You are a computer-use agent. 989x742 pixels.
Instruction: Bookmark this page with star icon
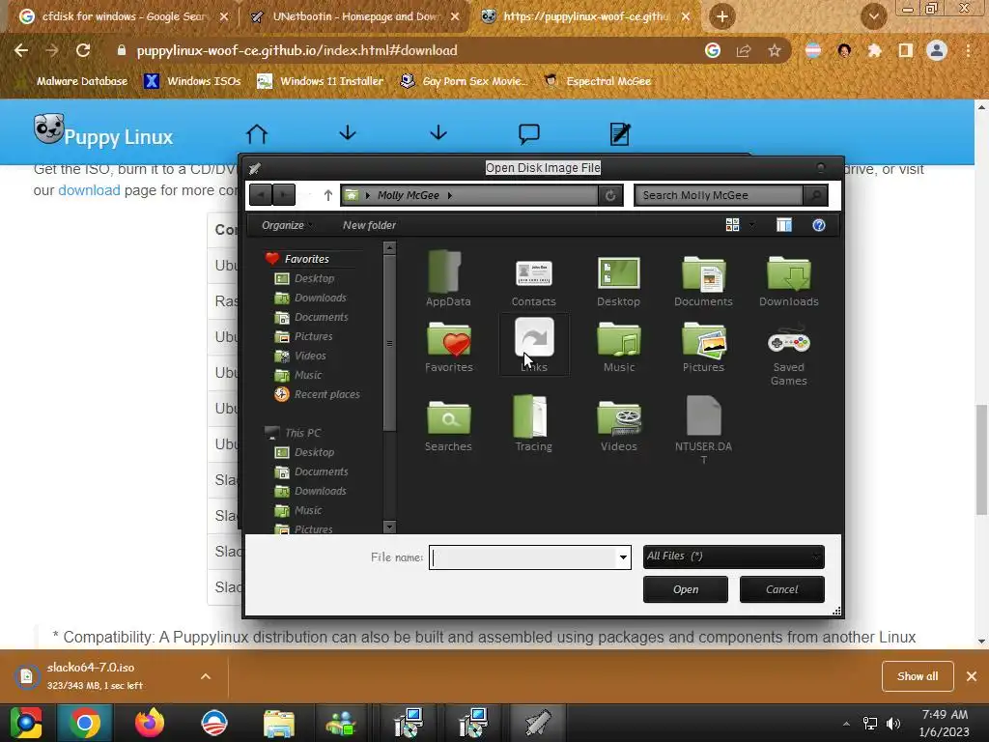775,50
